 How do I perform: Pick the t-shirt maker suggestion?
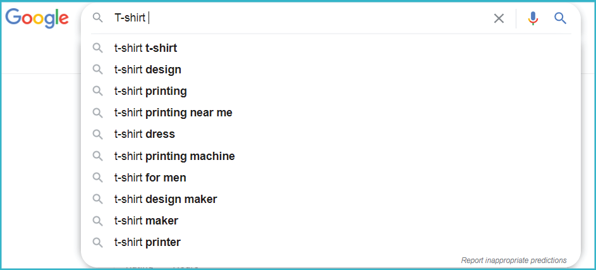(x=331, y=221)
